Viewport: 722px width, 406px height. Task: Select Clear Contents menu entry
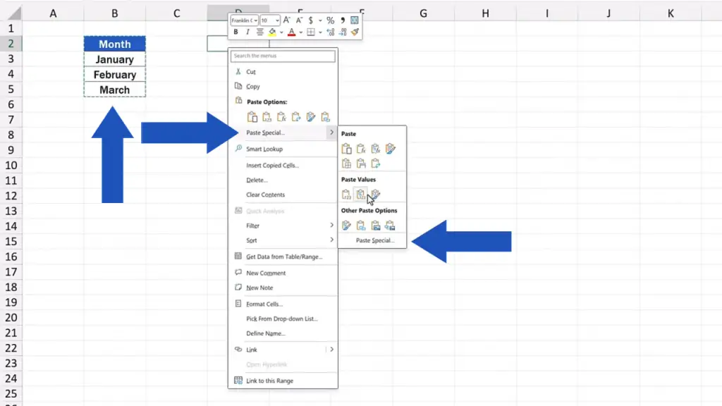(283, 195)
